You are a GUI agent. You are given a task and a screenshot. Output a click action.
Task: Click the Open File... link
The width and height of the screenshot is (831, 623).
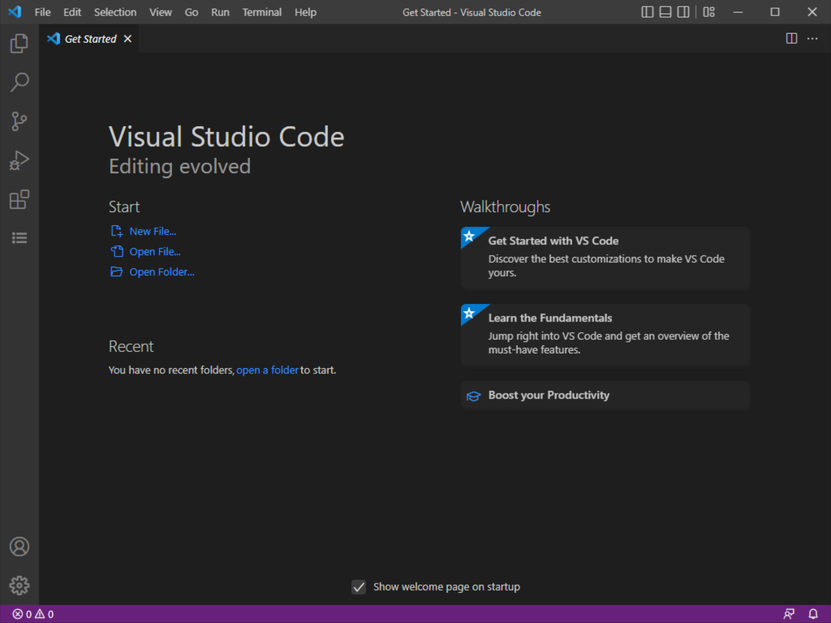click(155, 252)
